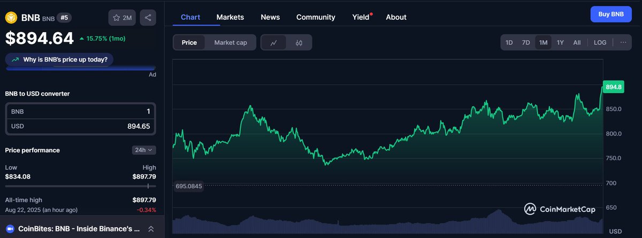Click the USD amount input field

[80, 126]
